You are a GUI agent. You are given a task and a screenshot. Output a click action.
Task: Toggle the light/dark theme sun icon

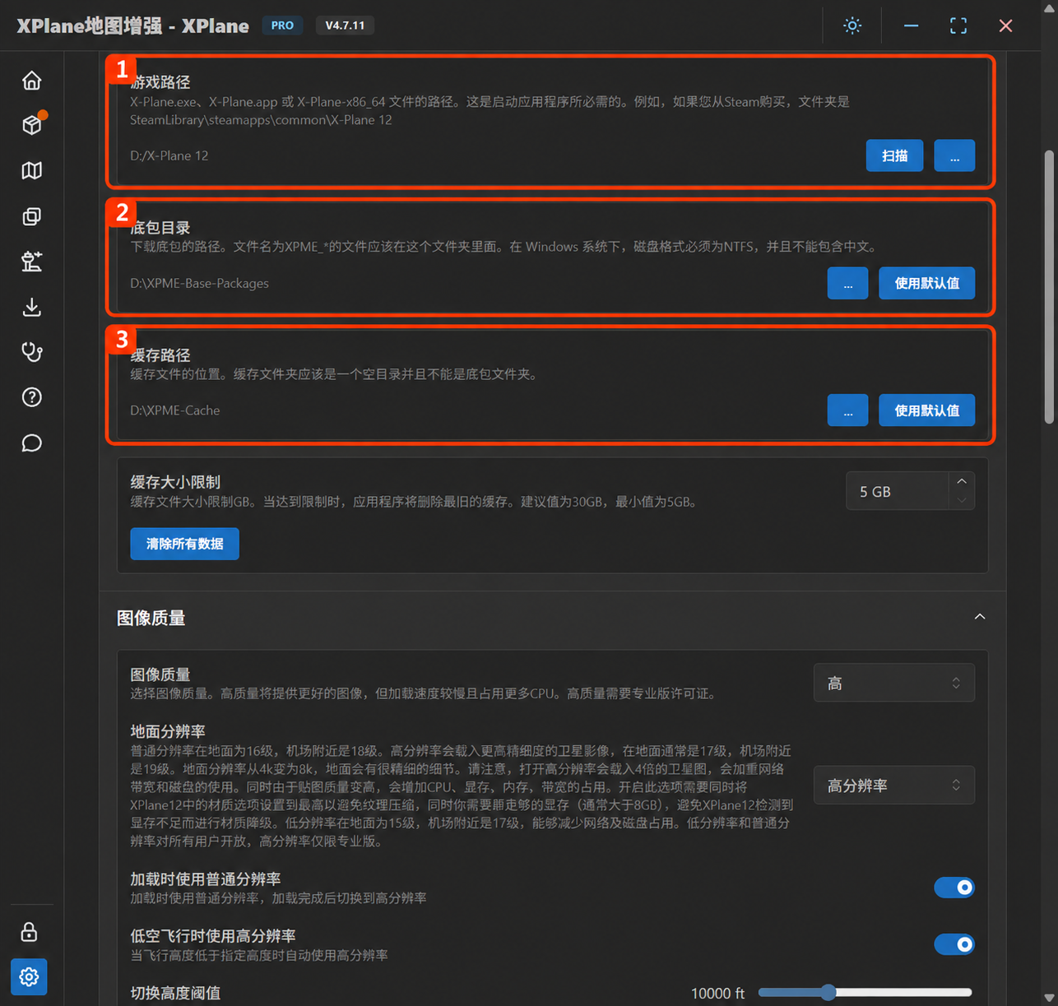click(852, 25)
